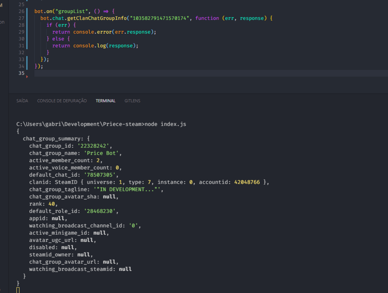Click the blue git change bar beside line 29

pyautogui.click(x=27, y=32)
